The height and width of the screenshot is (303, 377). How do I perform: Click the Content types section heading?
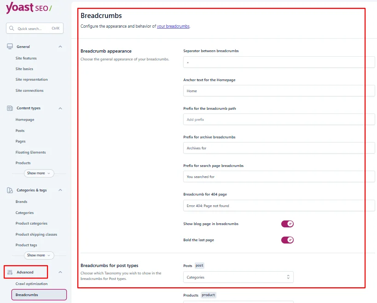point(29,108)
